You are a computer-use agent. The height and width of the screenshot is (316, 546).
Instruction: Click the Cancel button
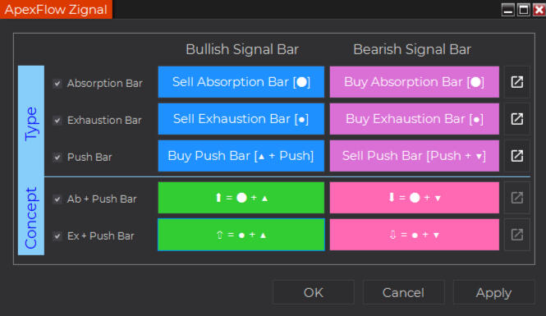404,293
